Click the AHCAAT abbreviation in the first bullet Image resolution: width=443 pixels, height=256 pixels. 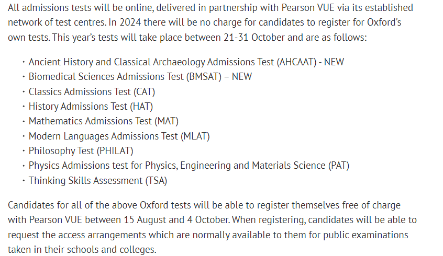click(x=296, y=62)
